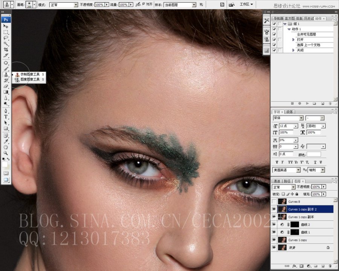The width and height of the screenshot is (339, 271).
Task: Select the Gradient tool
Action: tap(6, 92)
